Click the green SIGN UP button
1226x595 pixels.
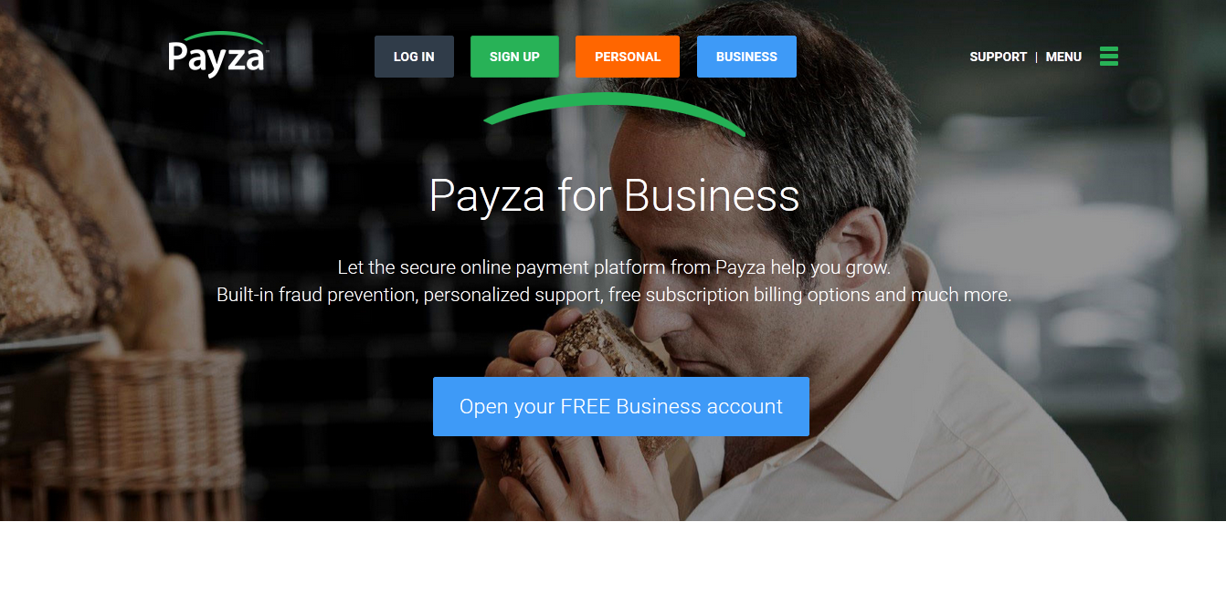tap(514, 57)
